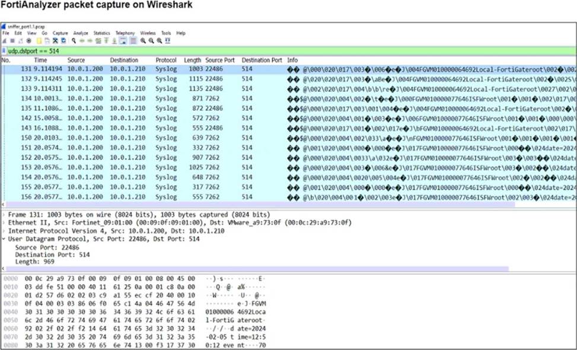
Task: Open the Edit menu
Action: (18, 33)
